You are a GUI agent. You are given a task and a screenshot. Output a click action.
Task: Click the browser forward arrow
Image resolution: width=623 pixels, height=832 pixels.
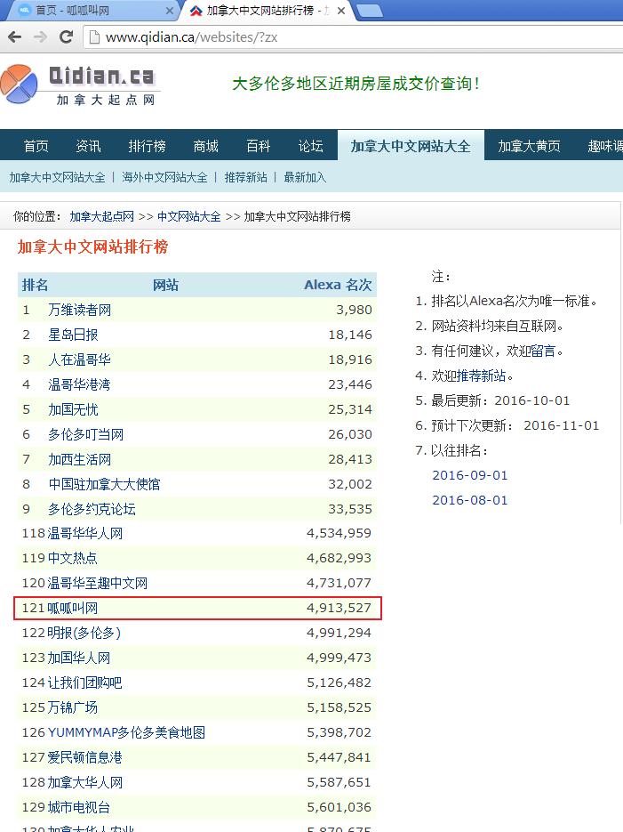click(x=40, y=36)
